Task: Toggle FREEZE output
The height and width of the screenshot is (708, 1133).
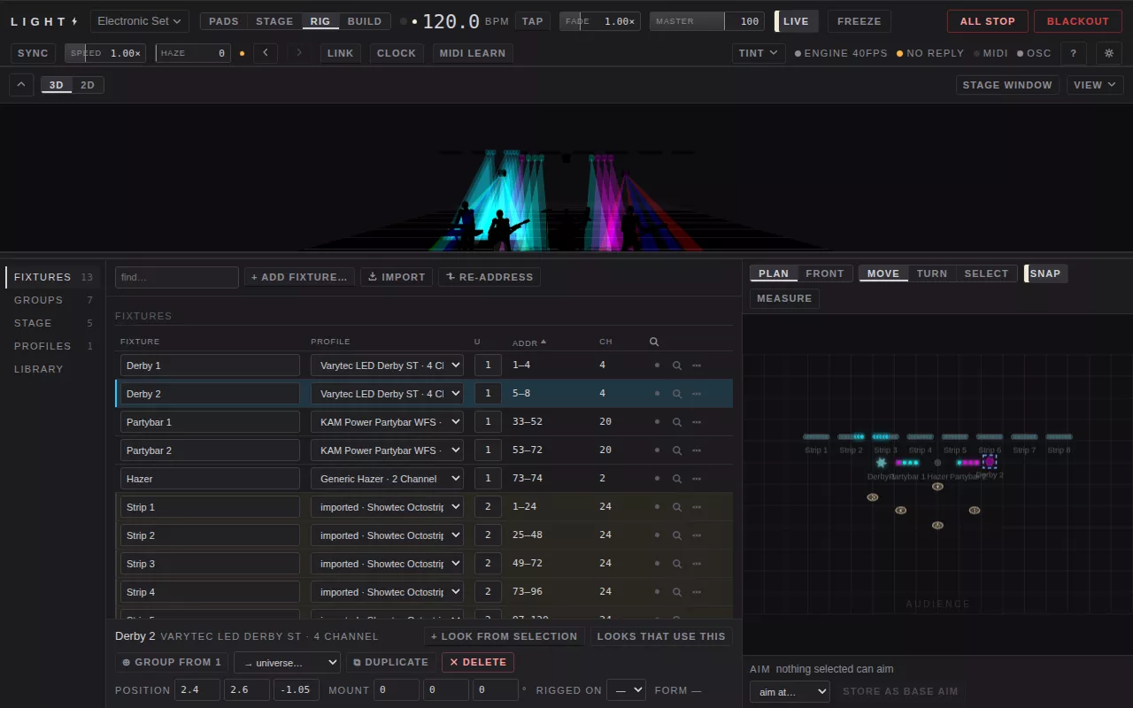Action: click(859, 21)
